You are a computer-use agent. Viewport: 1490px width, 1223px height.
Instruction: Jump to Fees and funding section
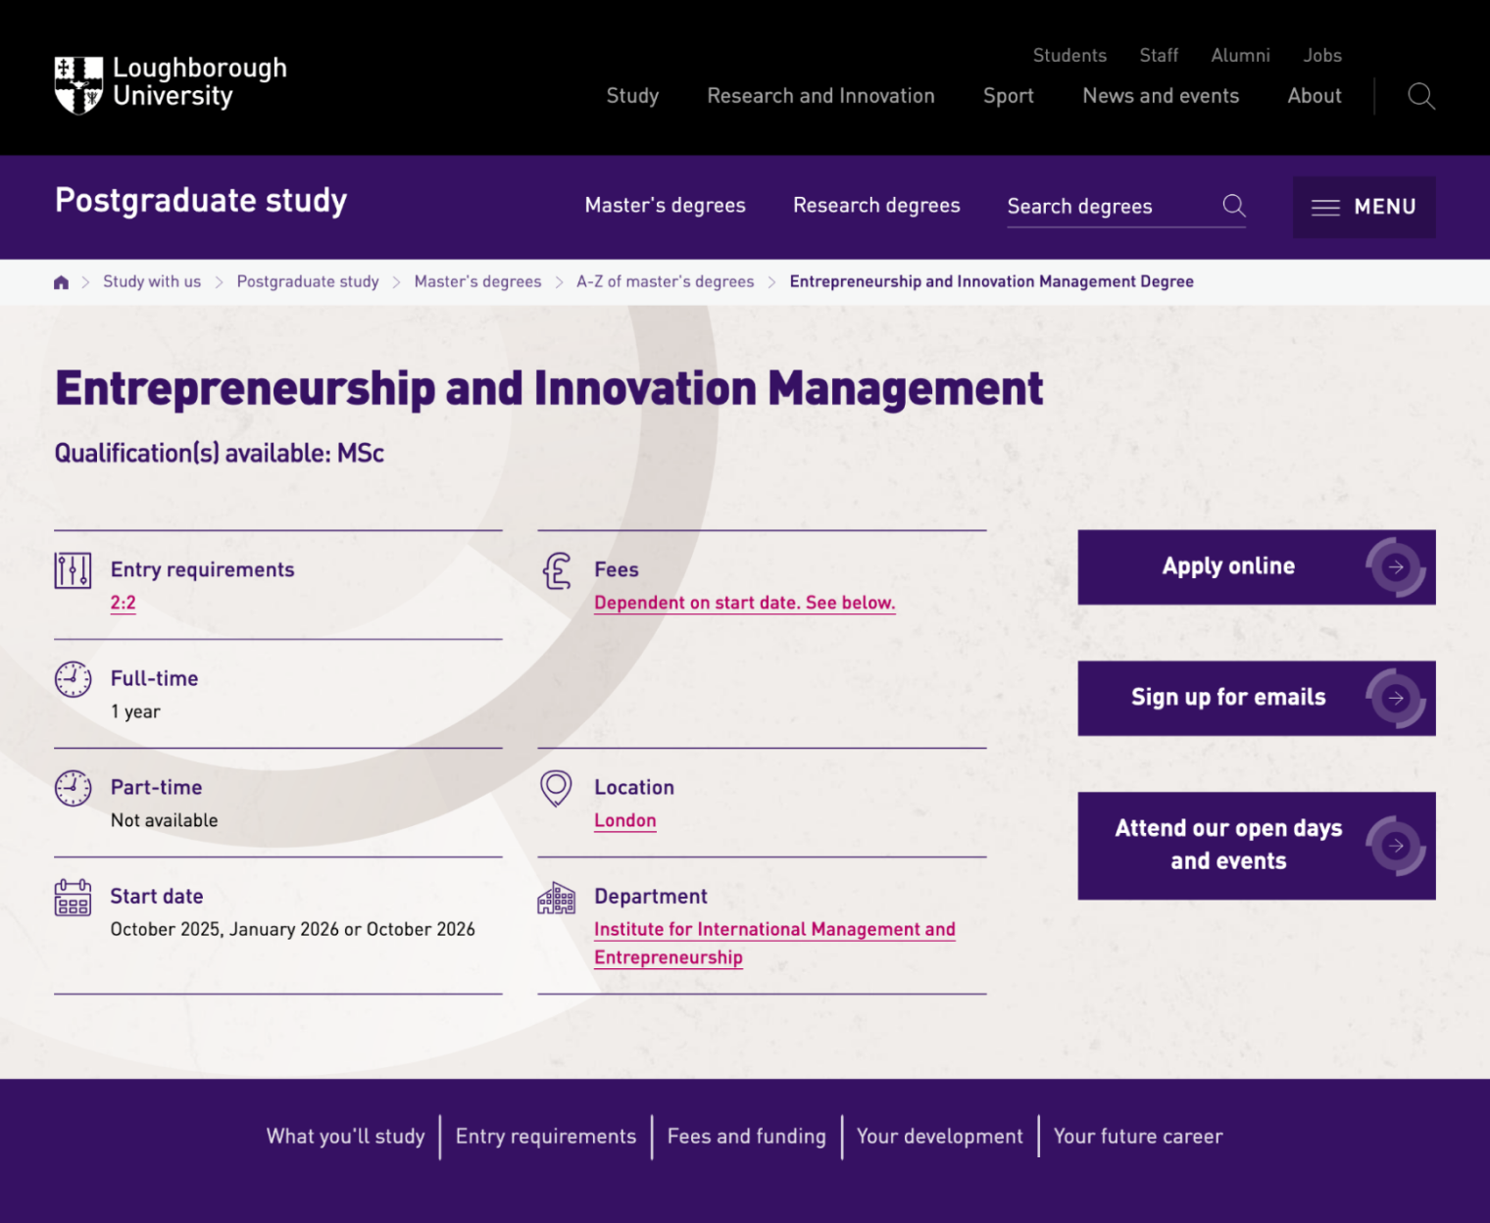pyautogui.click(x=747, y=1137)
